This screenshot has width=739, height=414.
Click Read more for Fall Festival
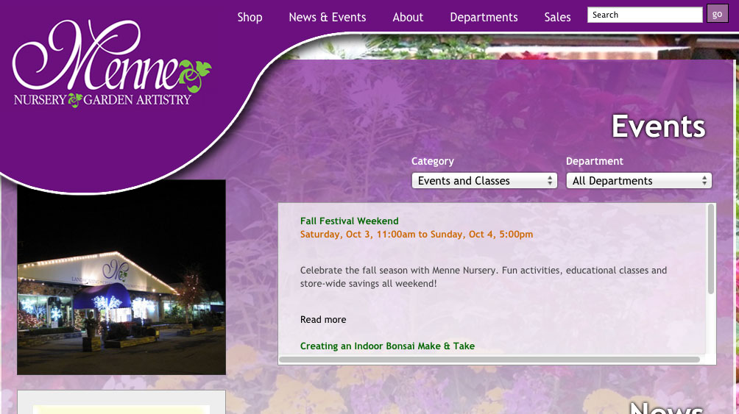(323, 319)
